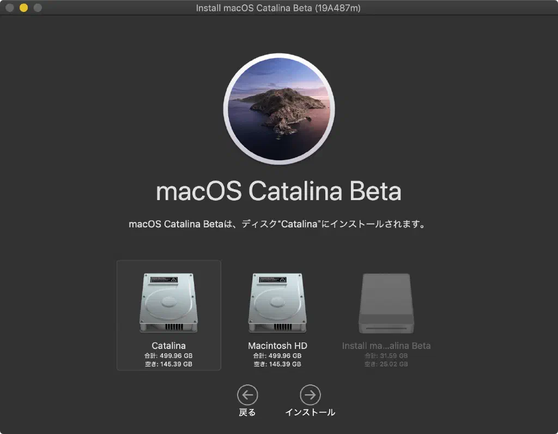Click the Catalina island circular artwork
Viewport: 558px width, 434px height.
pos(279,109)
